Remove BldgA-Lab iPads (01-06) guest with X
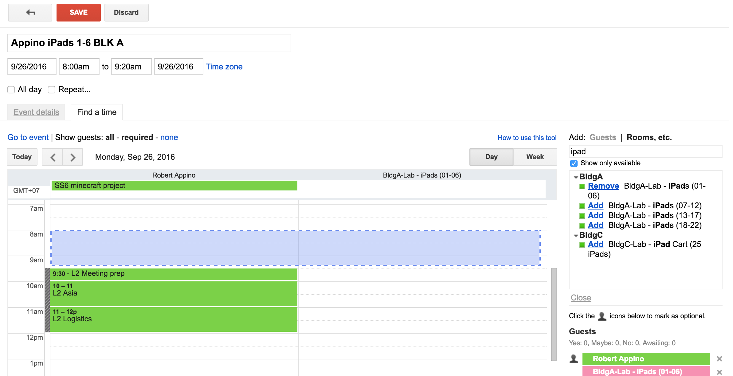Viewport: 733px width, 376px height. [x=719, y=372]
